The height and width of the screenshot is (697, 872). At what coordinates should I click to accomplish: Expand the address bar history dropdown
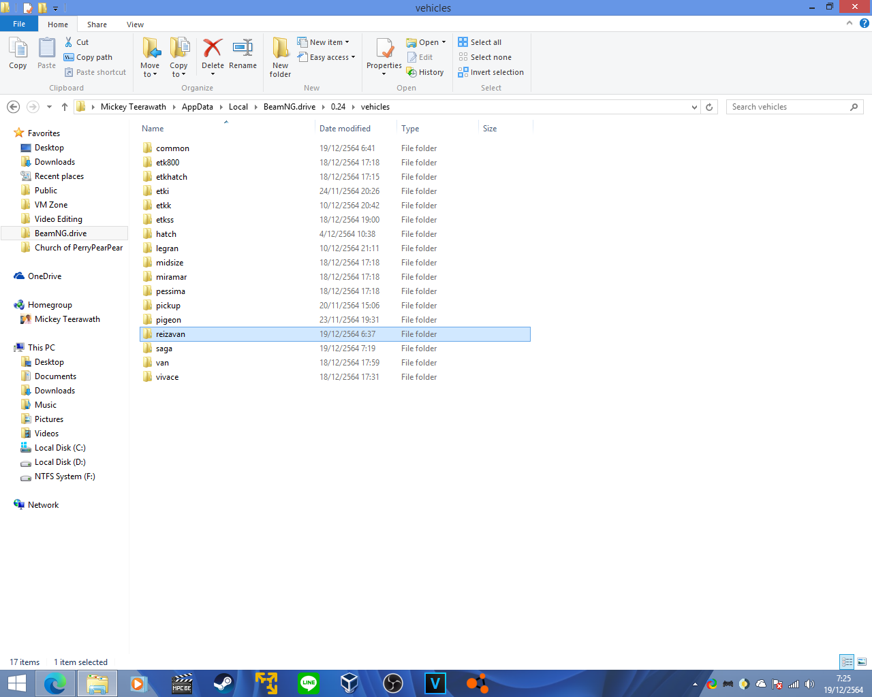pos(694,107)
